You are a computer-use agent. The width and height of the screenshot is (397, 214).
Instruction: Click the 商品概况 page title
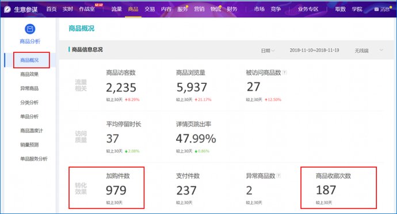click(82, 28)
